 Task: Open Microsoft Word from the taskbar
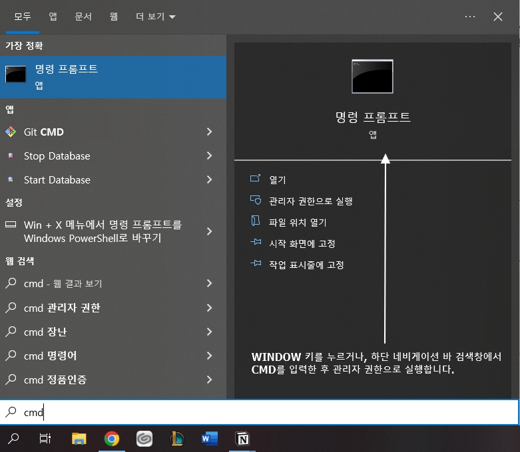coord(210,439)
